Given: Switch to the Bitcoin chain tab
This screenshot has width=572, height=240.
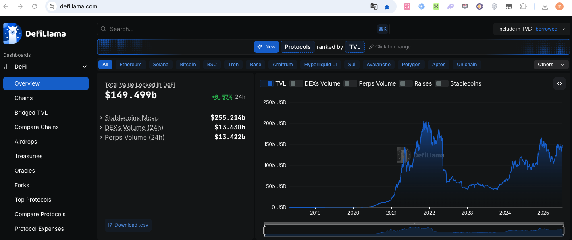Looking at the screenshot, I should [x=188, y=65].
